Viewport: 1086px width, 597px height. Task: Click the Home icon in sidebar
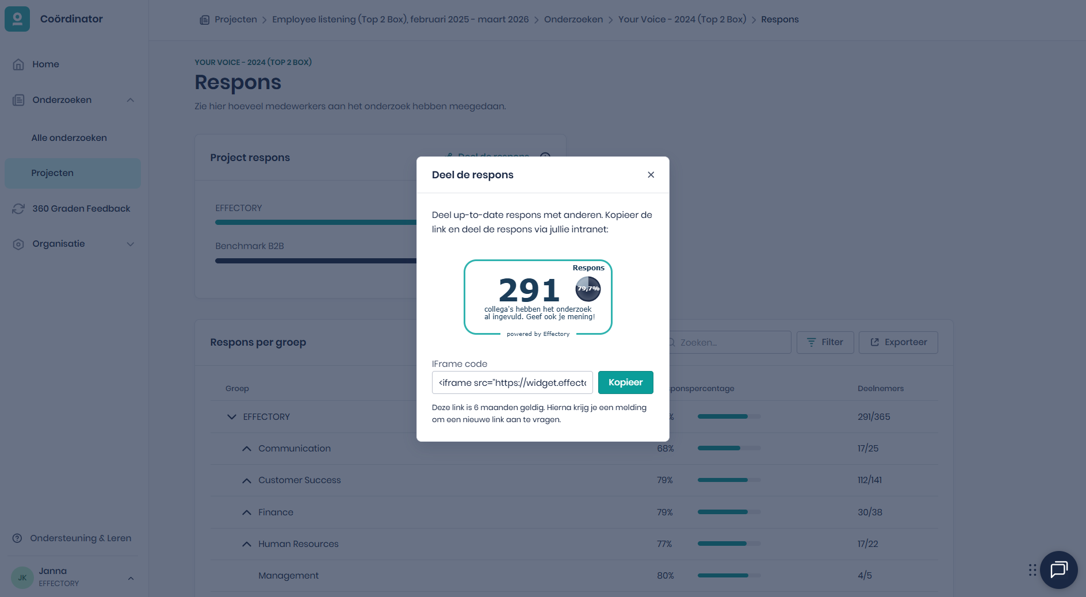[x=18, y=64]
